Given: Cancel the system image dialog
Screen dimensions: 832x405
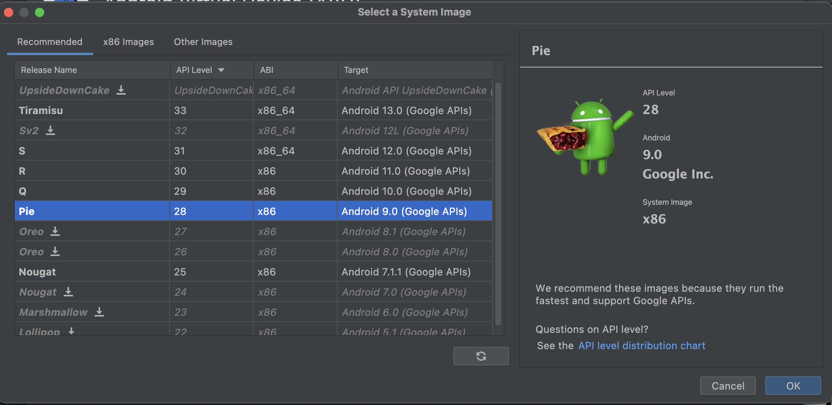Looking at the screenshot, I should pos(728,386).
